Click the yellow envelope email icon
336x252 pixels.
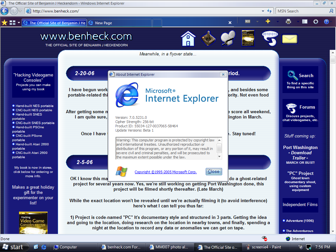[289, 39]
